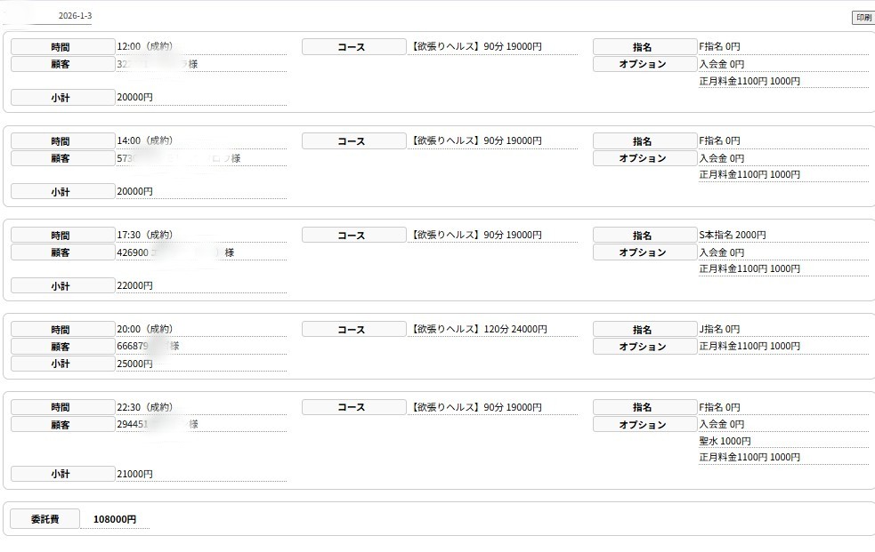The height and width of the screenshot is (552, 875).
Task: Select the 14:00 (成約) time entry
Action: 144,140
